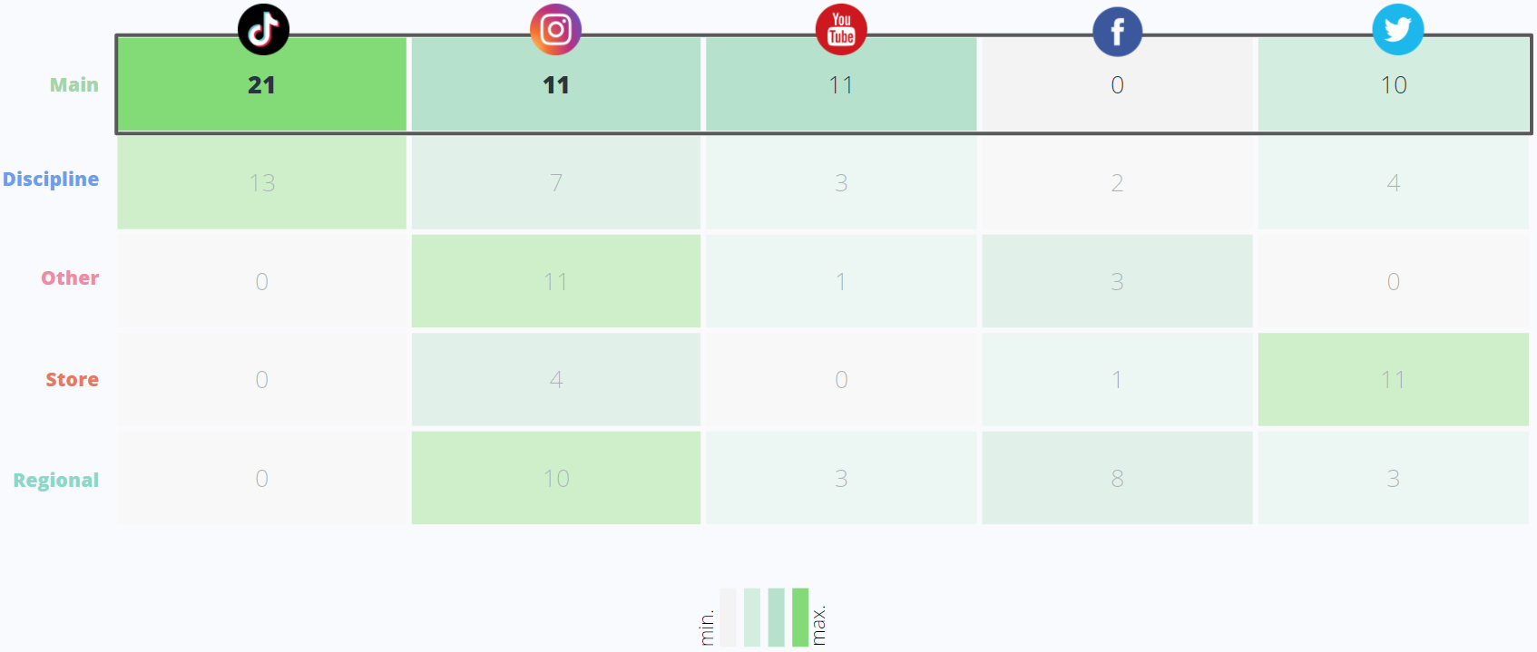Select Other Facebook cell showing 3
The image size is (1537, 652).
pos(1117,281)
